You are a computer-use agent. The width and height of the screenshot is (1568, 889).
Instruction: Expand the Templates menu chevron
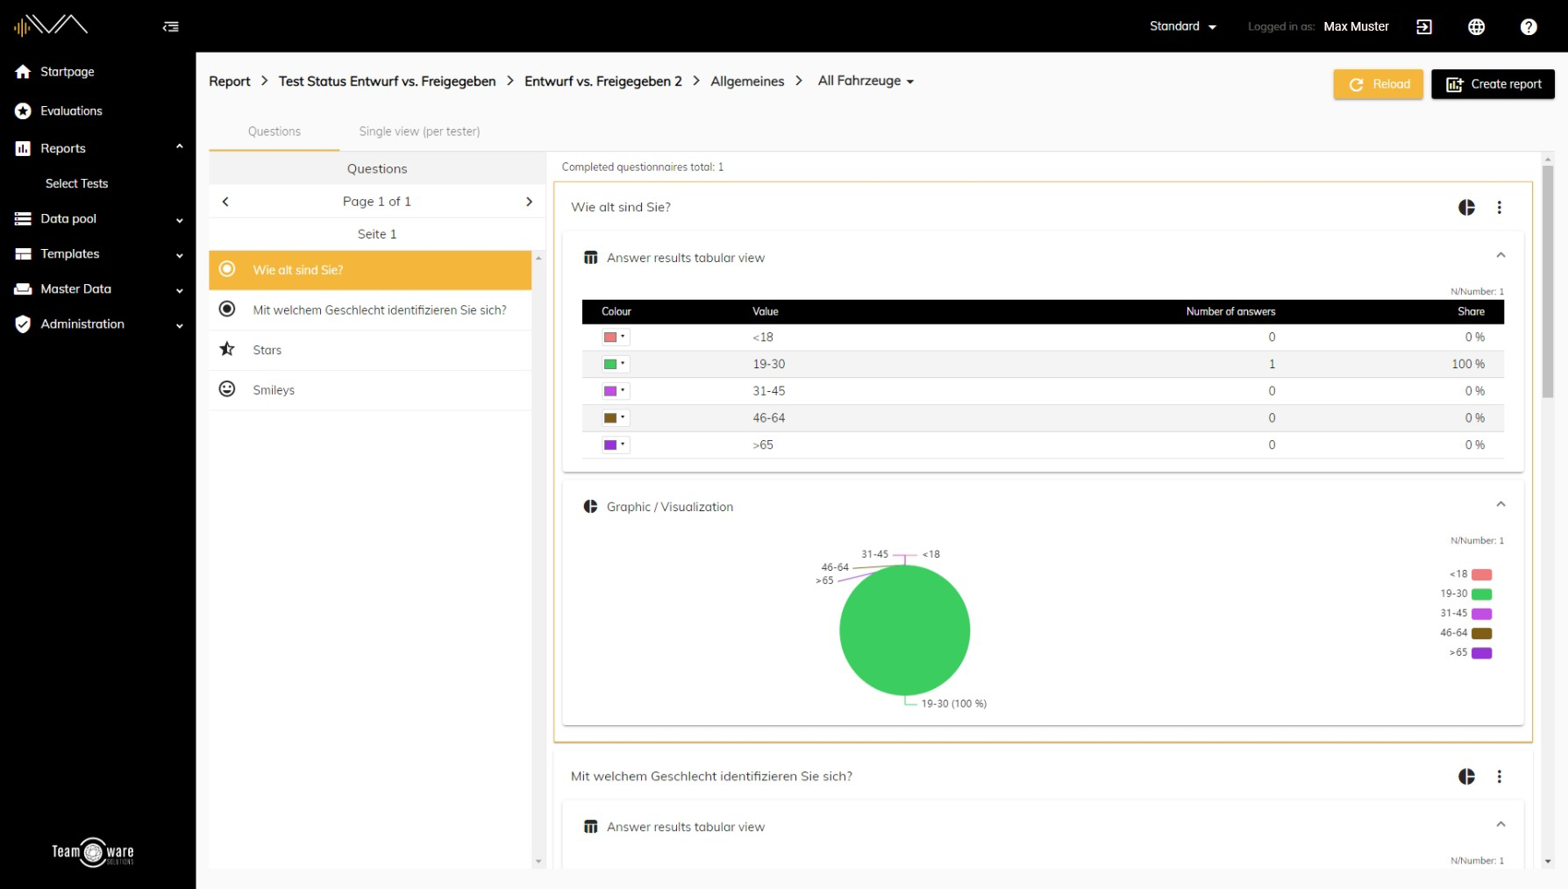[180, 255]
